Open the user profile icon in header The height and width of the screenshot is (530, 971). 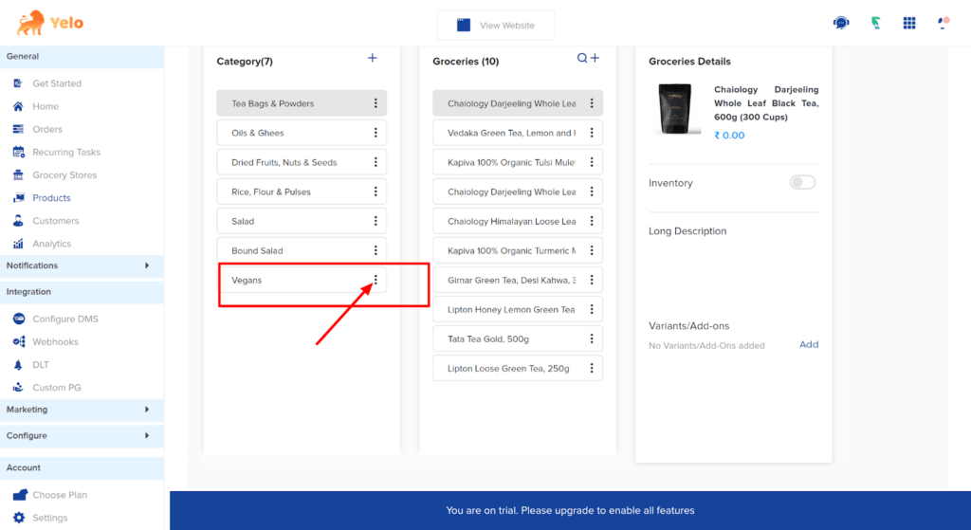click(x=944, y=23)
